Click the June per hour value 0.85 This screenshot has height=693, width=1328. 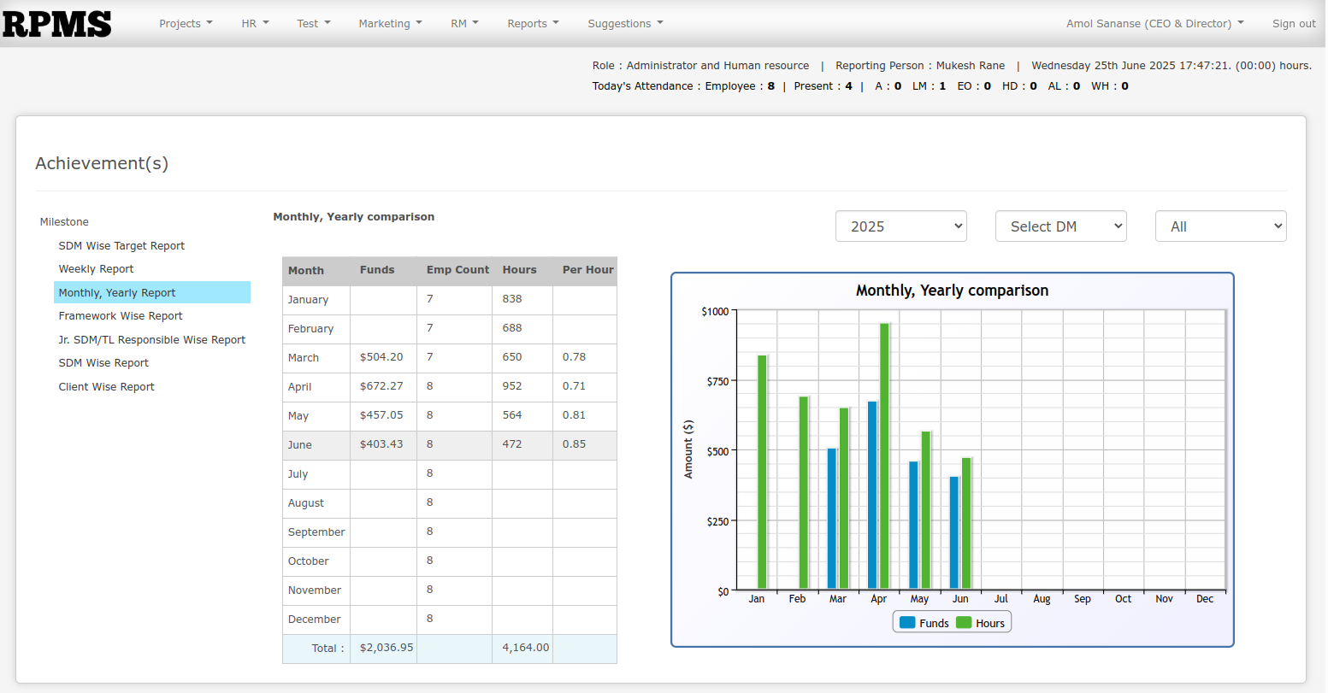coord(574,444)
